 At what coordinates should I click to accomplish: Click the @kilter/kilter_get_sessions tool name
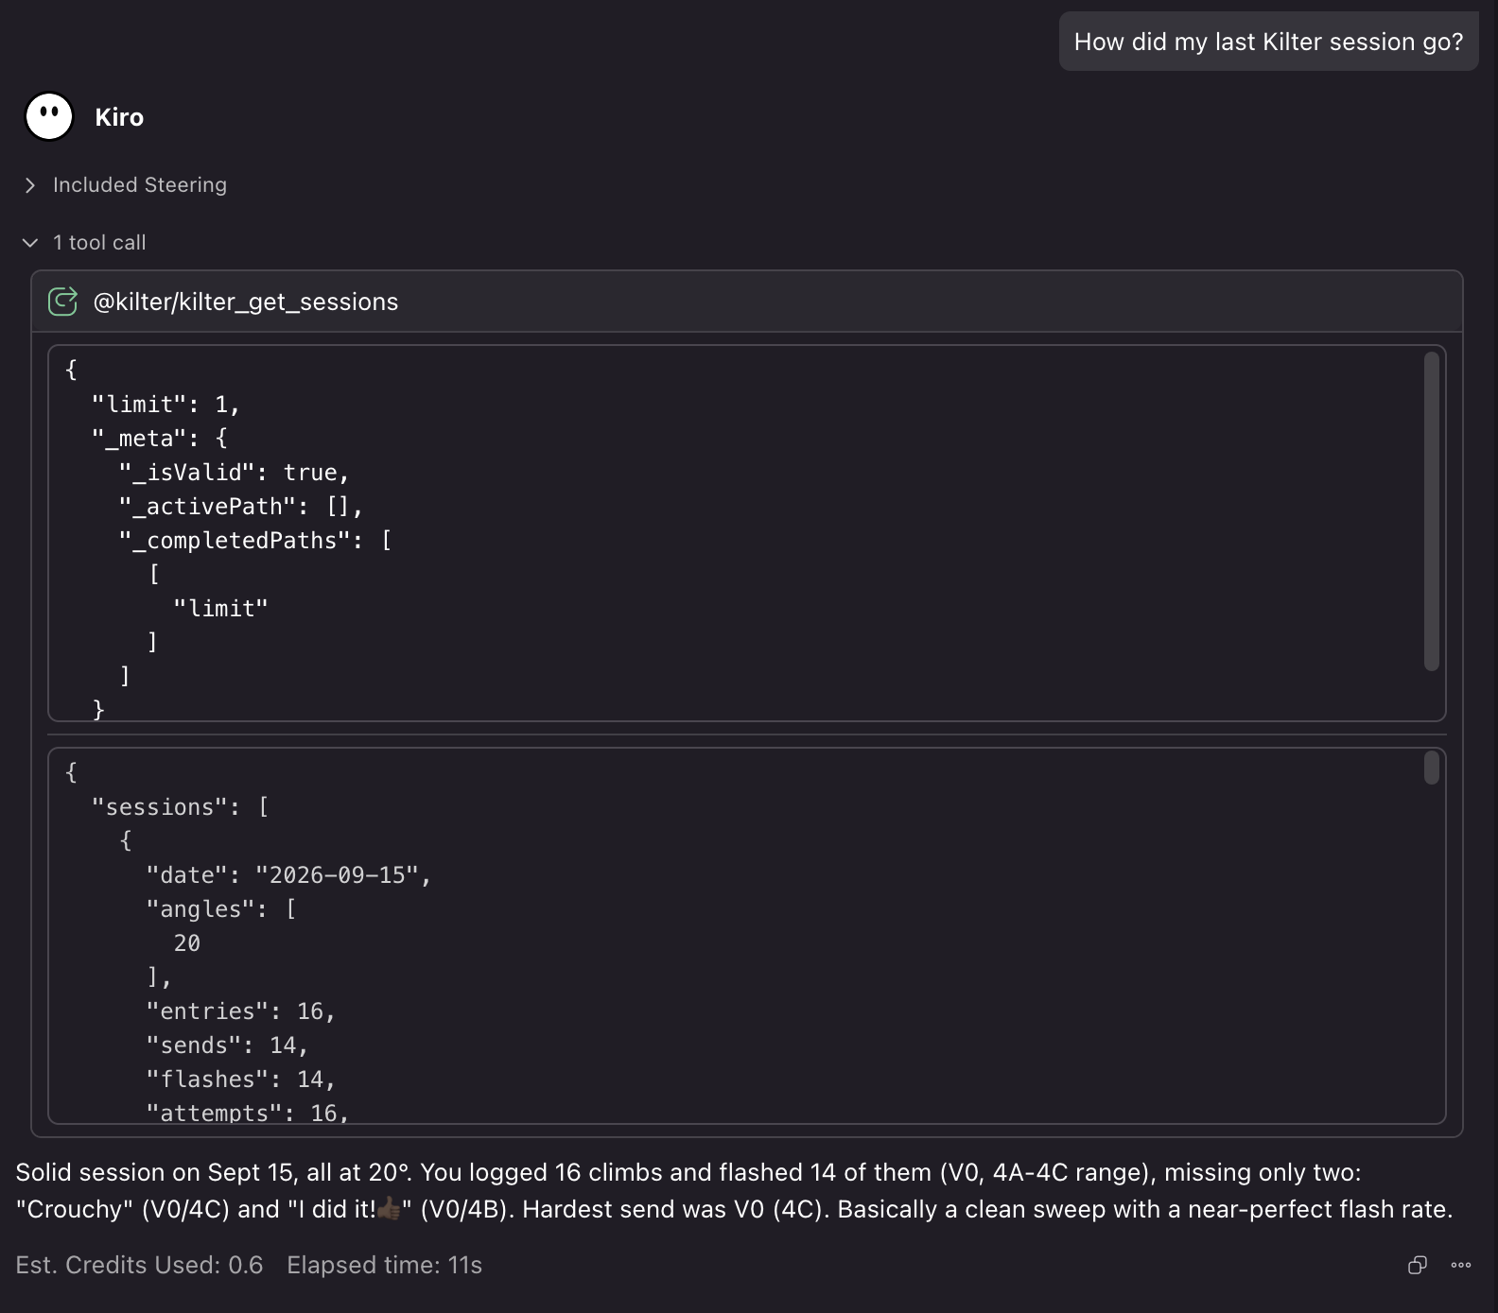(246, 302)
